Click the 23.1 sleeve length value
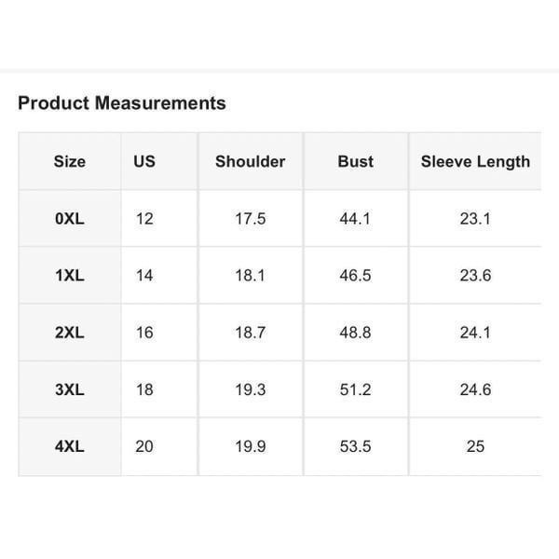Screen dimensions: 559x559 pos(475,219)
